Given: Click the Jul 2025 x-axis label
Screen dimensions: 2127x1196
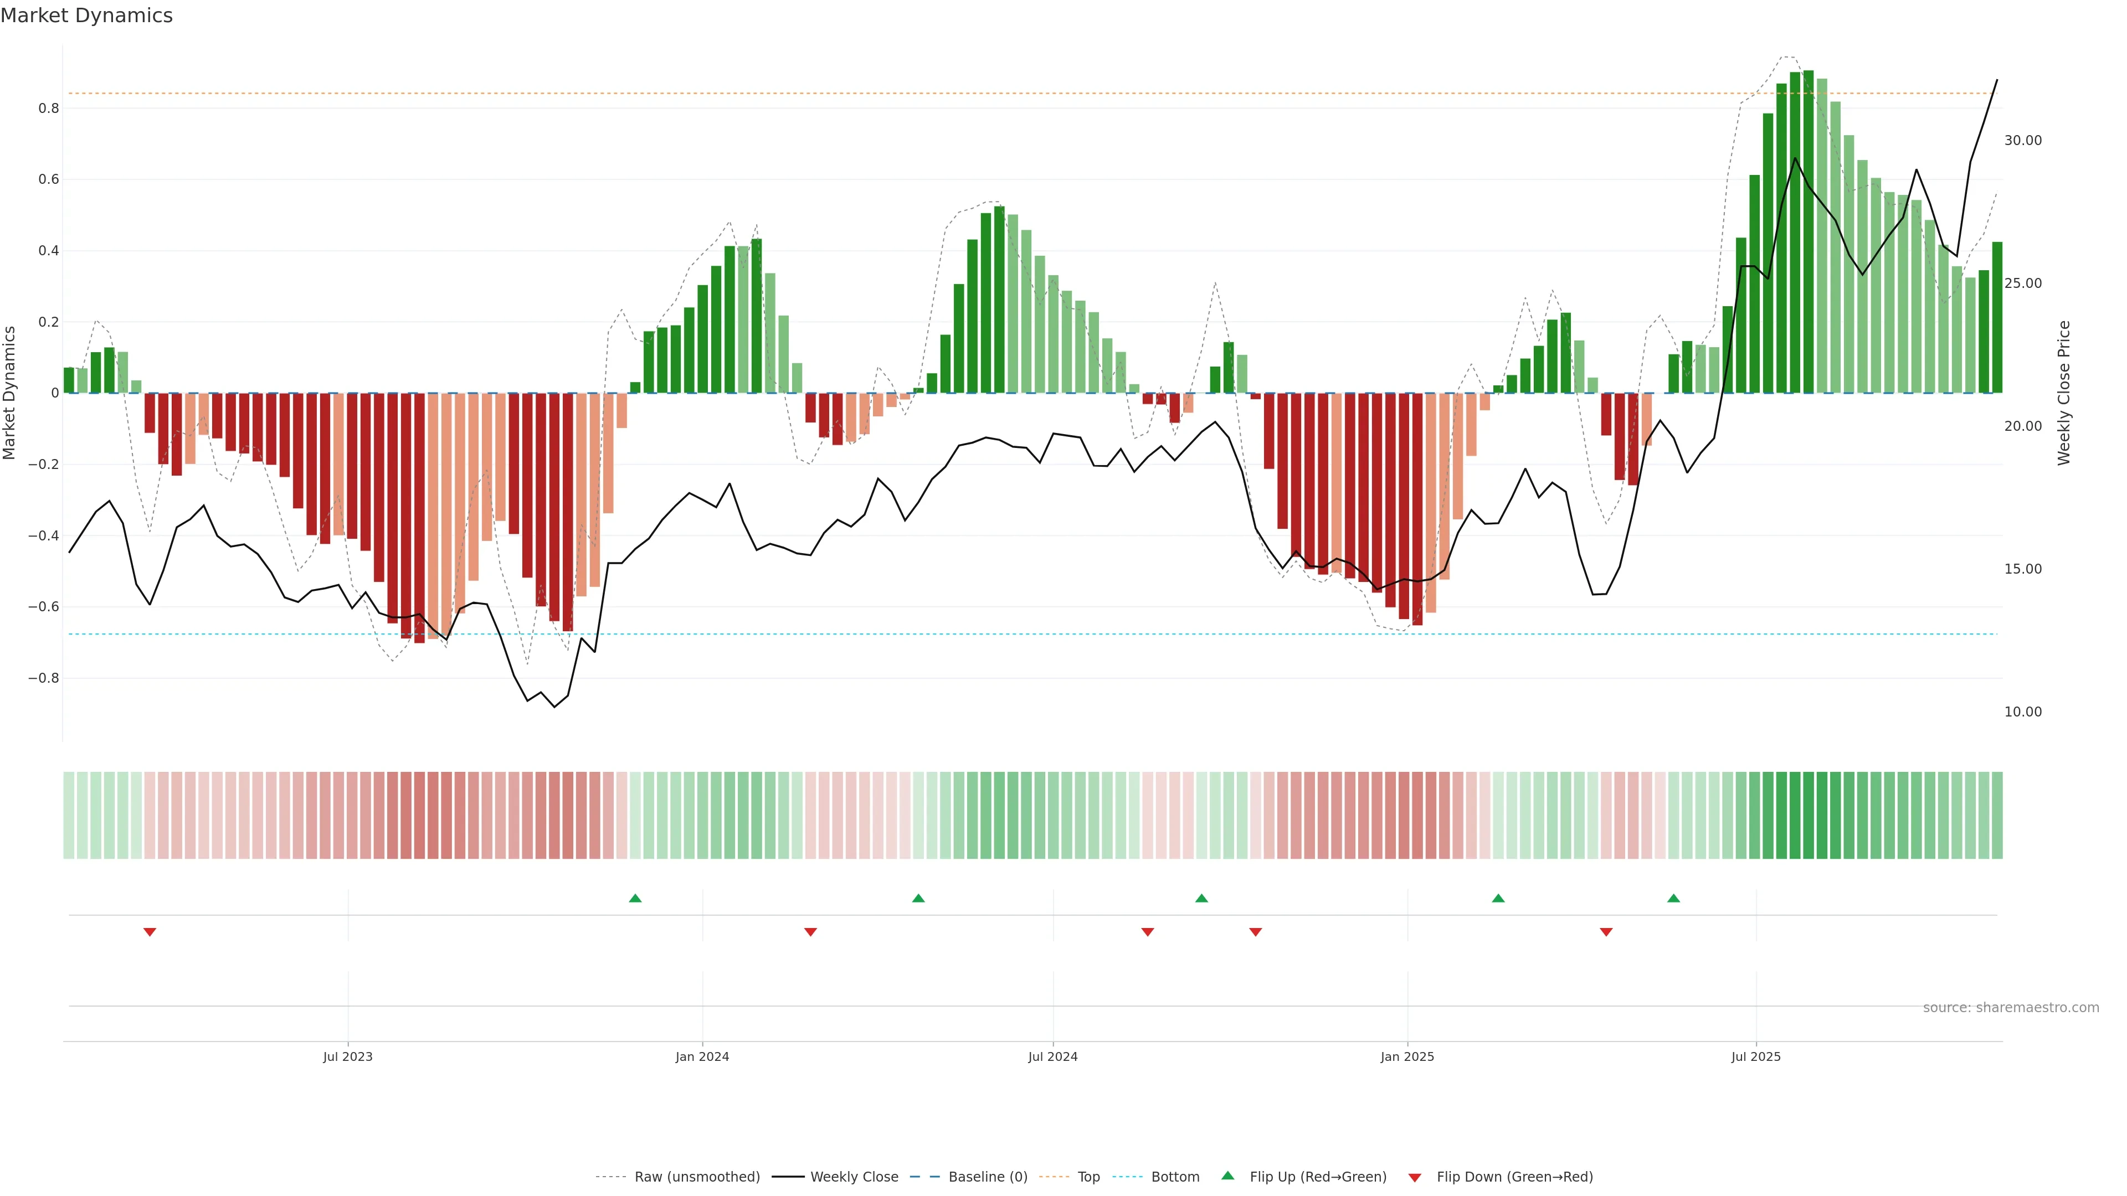Looking at the screenshot, I should click(x=1755, y=1056).
